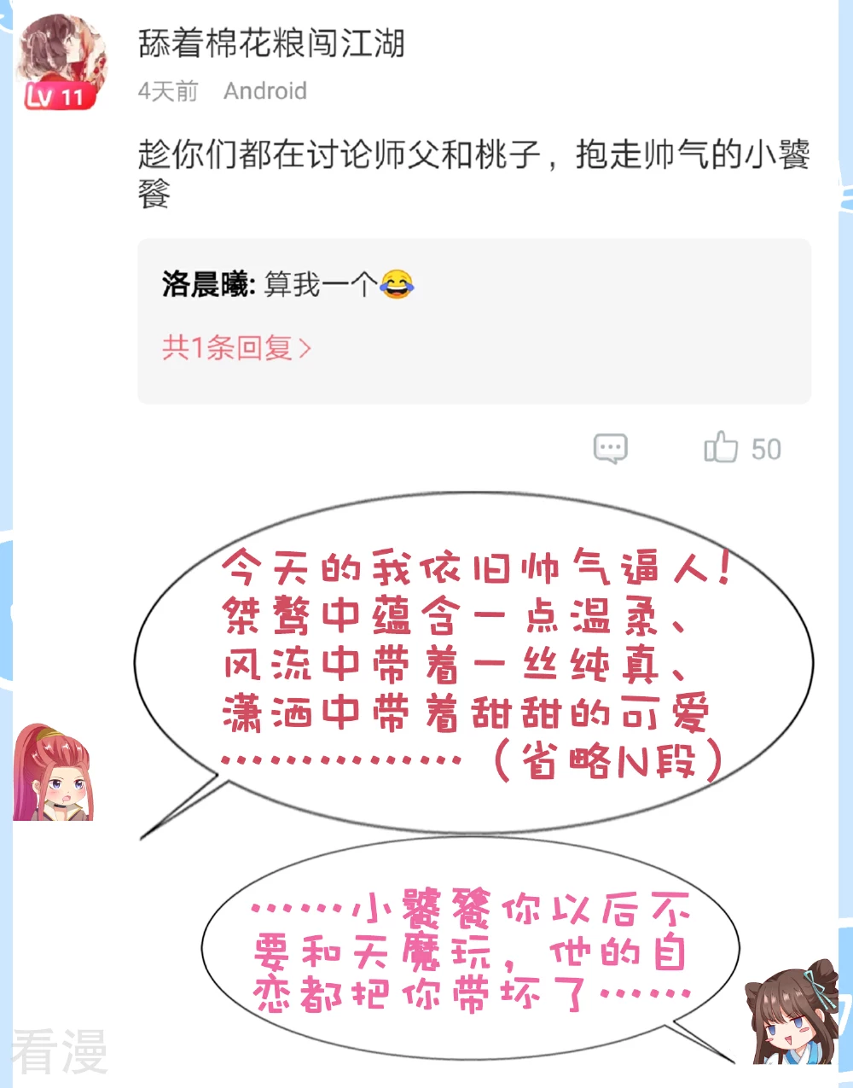
Task: Tap the red-text speech bubble
Action: (x=473, y=661)
